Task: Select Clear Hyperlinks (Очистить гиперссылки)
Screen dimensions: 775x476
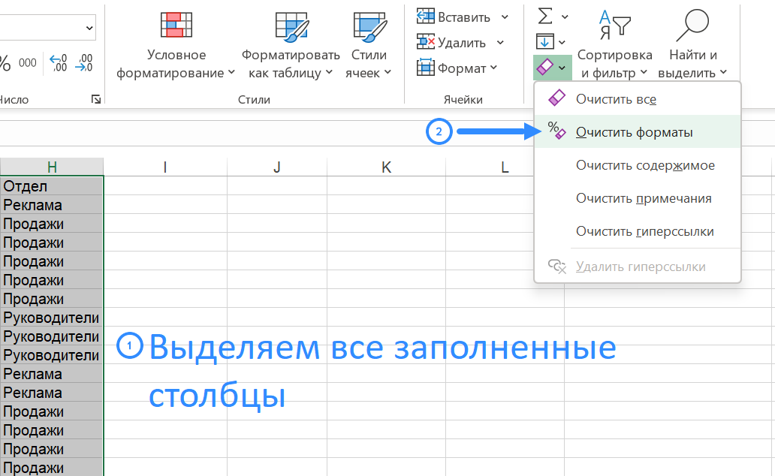Action: (x=644, y=231)
